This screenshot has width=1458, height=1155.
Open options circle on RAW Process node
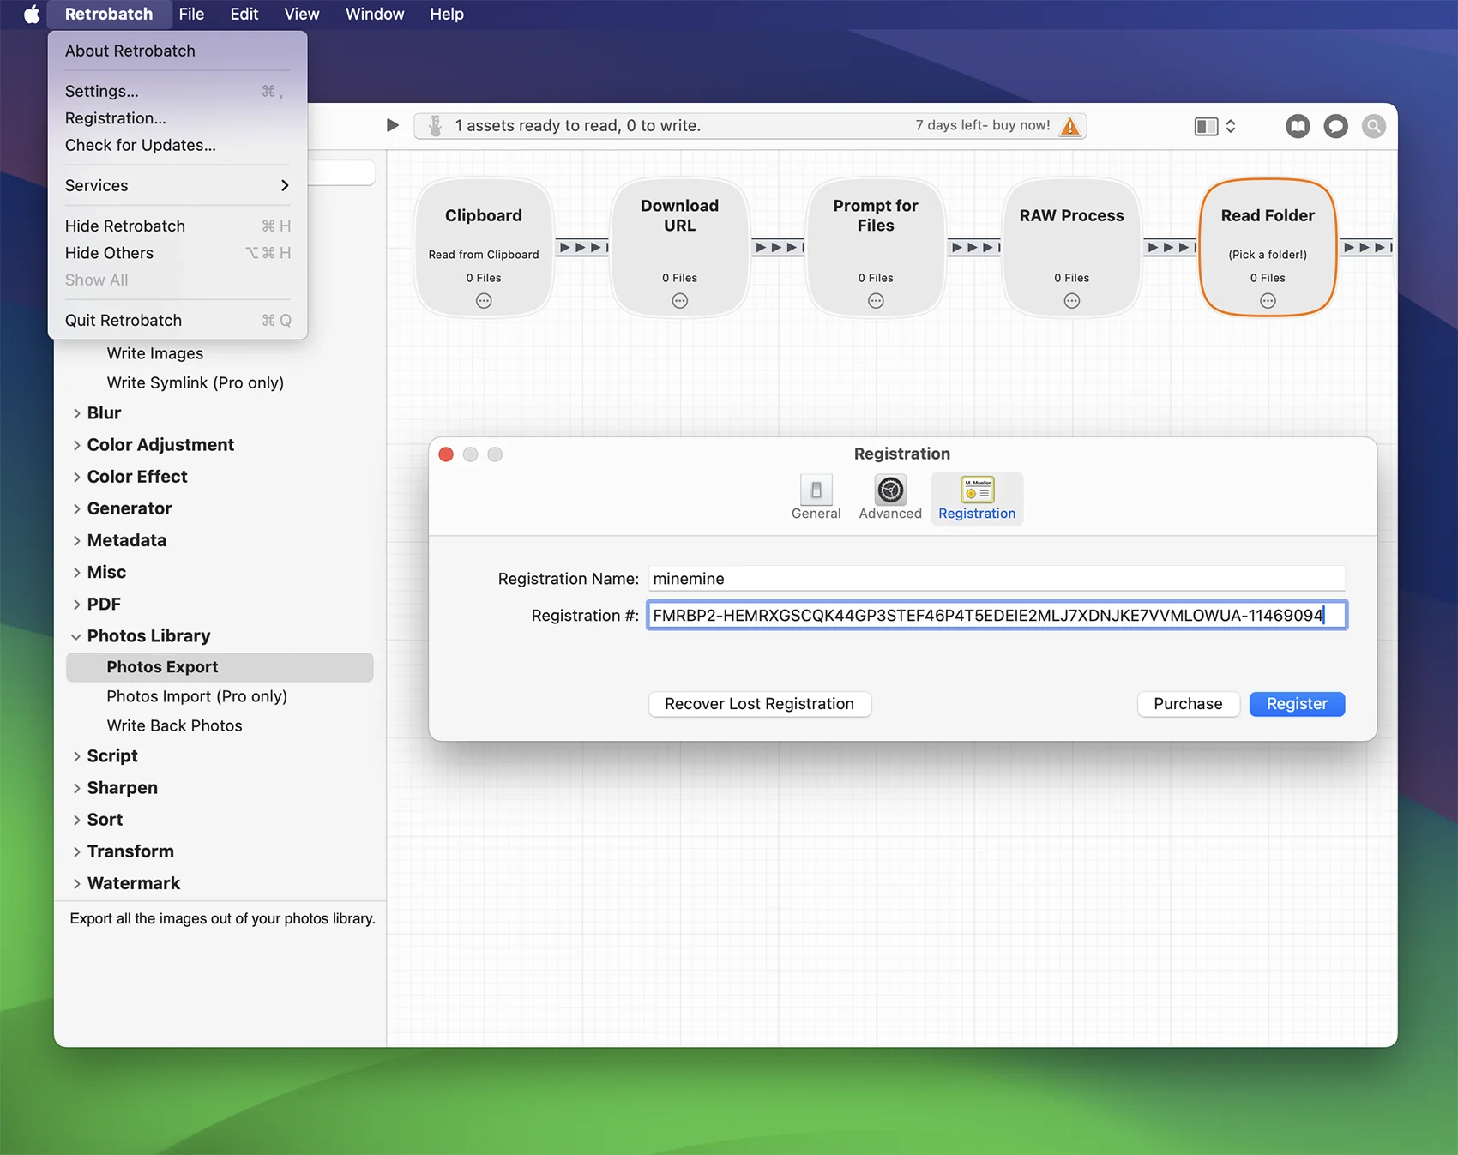1072,301
